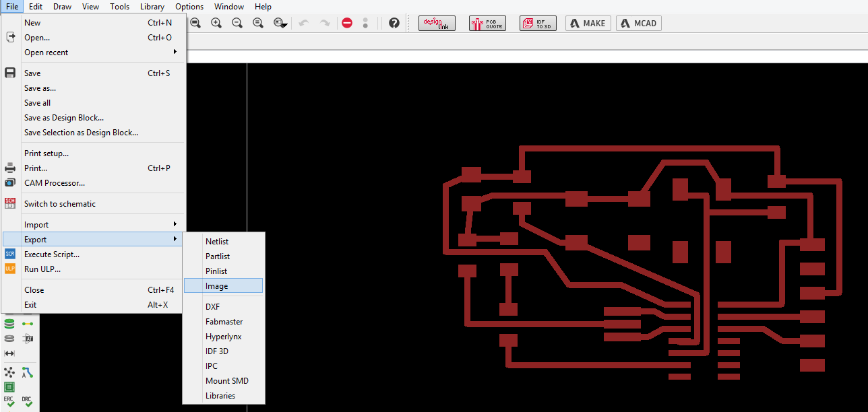Open the Library menu

point(152,7)
